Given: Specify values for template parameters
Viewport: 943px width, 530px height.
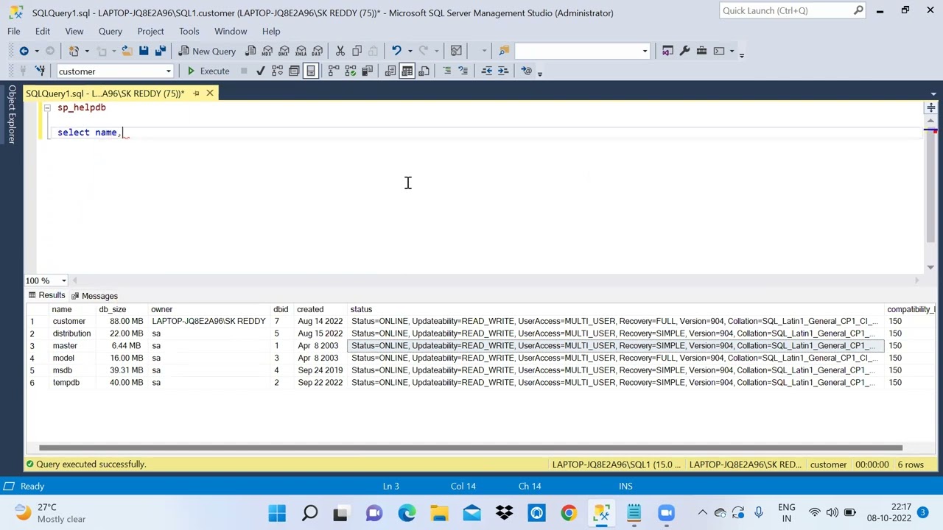Looking at the screenshot, I should 526,71.
